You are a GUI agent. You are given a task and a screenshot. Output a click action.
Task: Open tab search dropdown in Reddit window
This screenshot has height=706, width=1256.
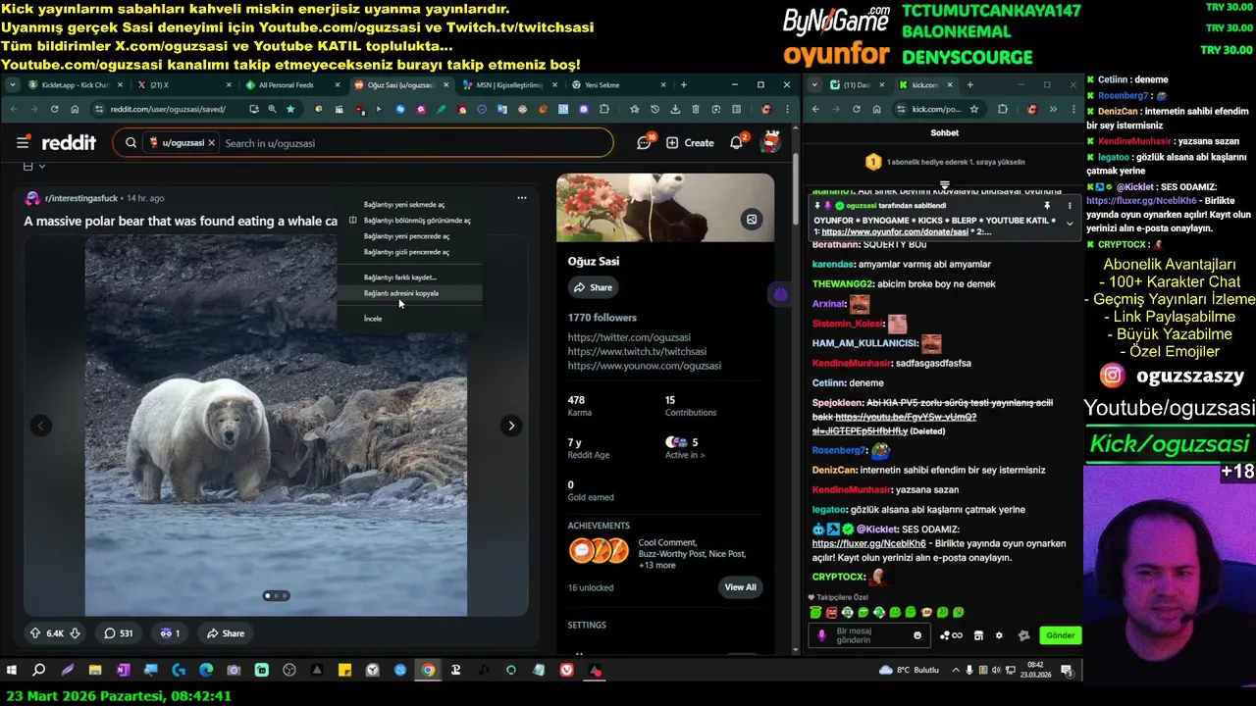(13, 85)
